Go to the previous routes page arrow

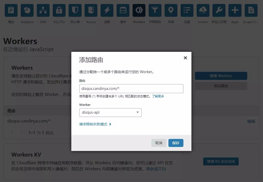click(x=12, y=133)
